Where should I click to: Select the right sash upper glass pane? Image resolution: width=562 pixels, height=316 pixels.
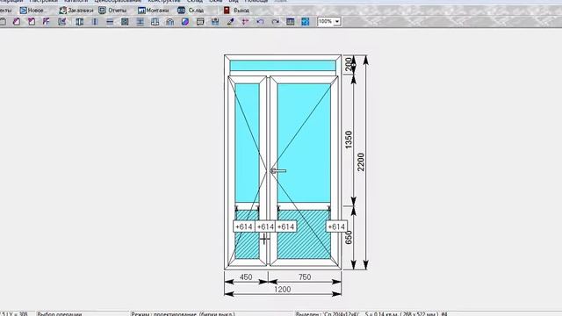point(304,143)
